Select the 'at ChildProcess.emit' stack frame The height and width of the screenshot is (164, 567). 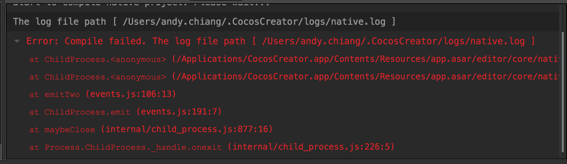tap(80, 112)
